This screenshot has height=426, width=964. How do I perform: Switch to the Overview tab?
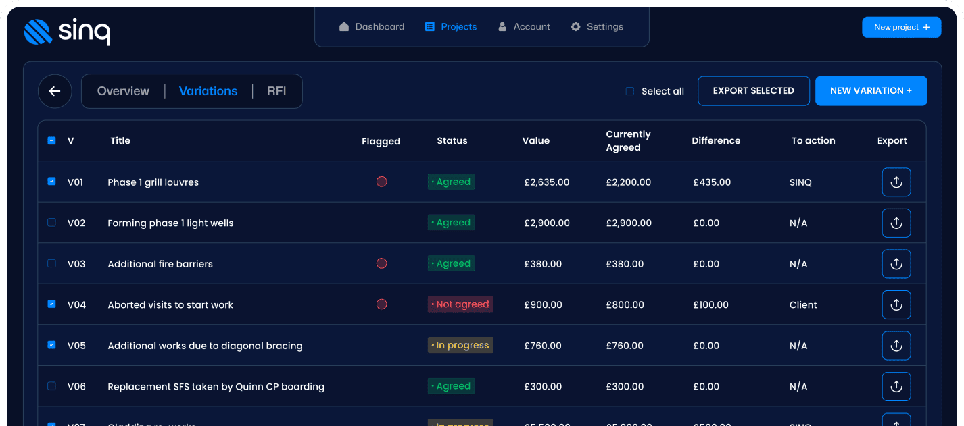[123, 91]
